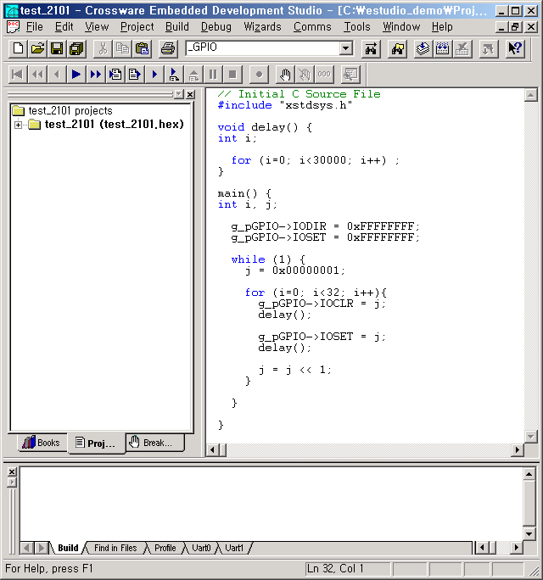The width and height of the screenshot is (543, 580).
Task: Click the #include "xstdsys.h" line
Action: (285, 105)
